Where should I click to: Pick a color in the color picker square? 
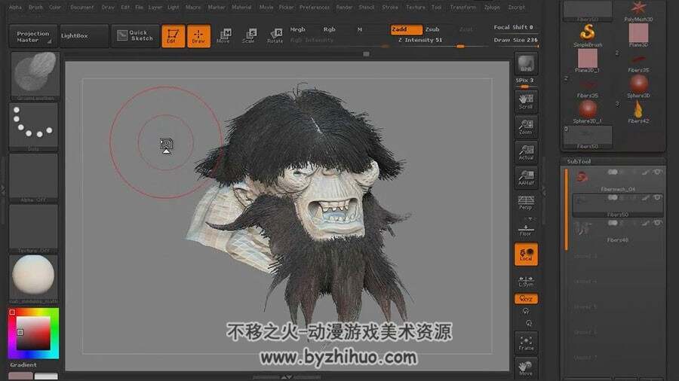(33, 333)
